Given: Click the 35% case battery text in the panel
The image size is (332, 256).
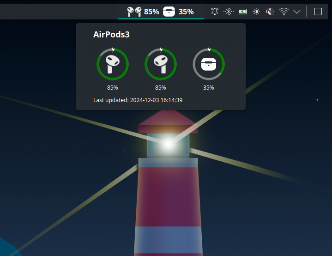Looking at the screenshot, I should 186,12.
